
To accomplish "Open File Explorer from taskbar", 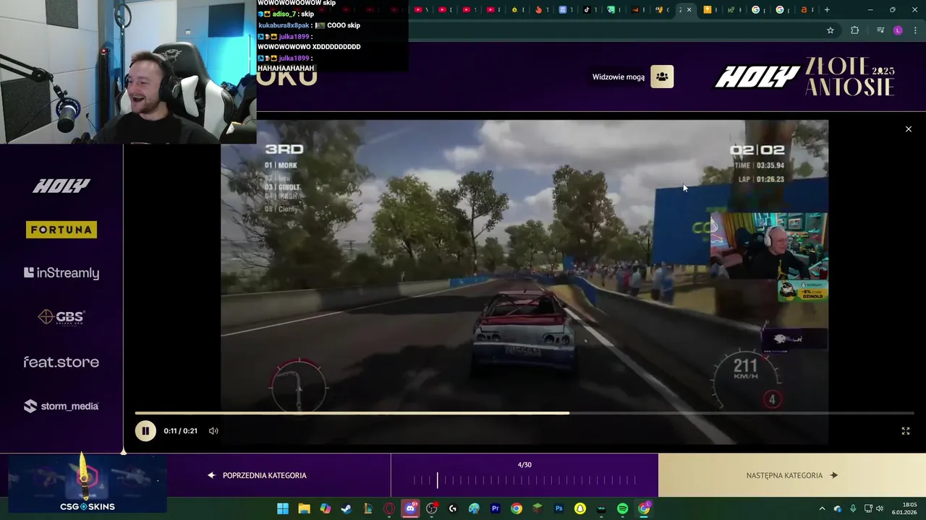I will [x=304, y=508].
